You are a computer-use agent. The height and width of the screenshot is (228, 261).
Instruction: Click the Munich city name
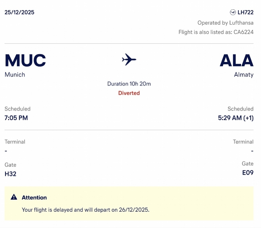(15, 75)
